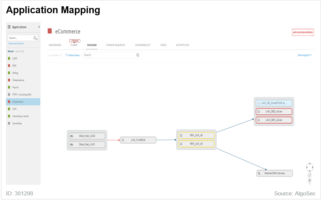Click the Blocked flows badge
The image size is (321, 200).
[x=75, y=41]
